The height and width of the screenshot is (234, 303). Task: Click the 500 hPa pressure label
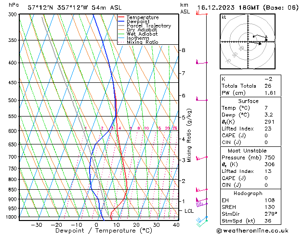coord(13,101)
